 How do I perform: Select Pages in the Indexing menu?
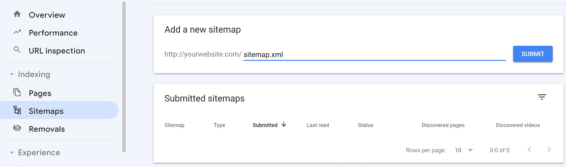point(40,93)
